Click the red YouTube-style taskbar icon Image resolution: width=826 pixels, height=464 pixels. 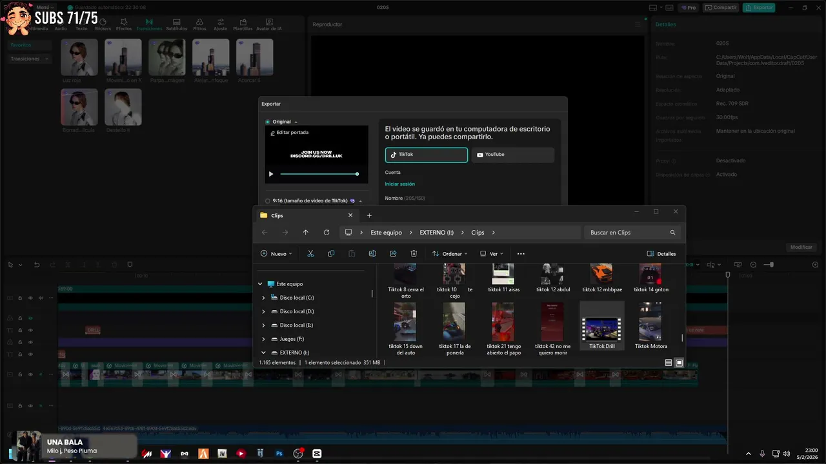[x=241, y=454]
